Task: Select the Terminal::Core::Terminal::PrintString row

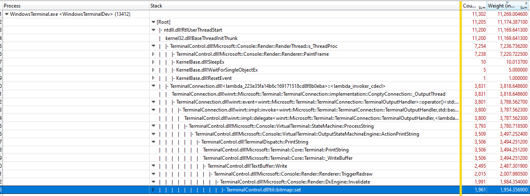Action: coord(265,150)
